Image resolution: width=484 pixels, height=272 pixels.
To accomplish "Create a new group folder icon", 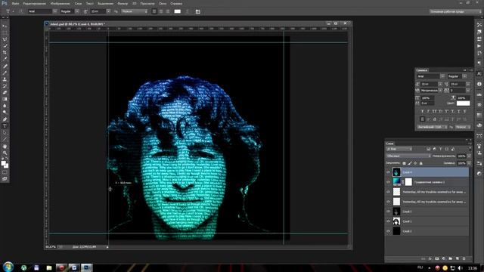I will [x=451, y=258].
